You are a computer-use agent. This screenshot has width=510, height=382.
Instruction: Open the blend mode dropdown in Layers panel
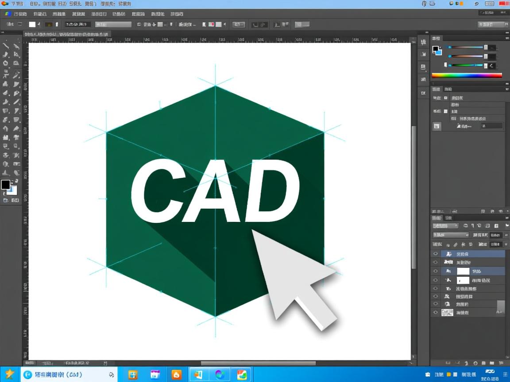pyautogui.click(x=451, y=235)
